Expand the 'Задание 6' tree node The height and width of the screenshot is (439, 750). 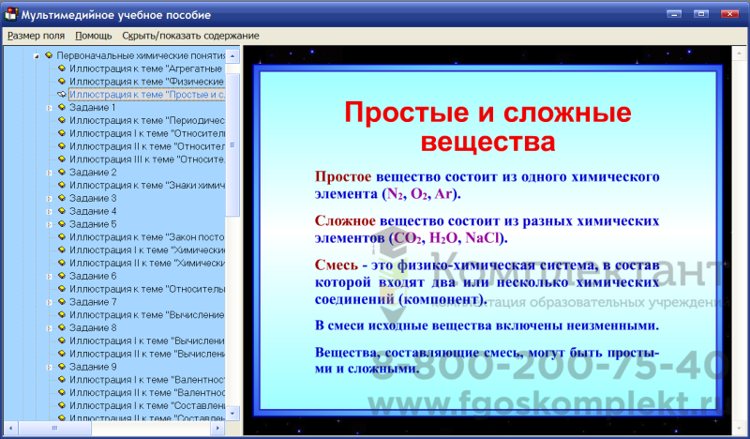[x=49, y=277]
